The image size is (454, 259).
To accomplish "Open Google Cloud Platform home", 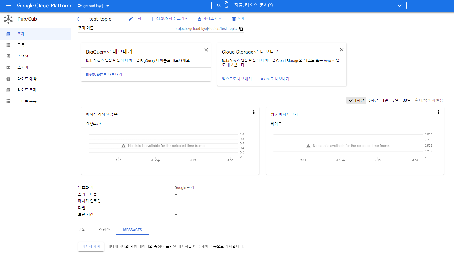I will [44, 6].
